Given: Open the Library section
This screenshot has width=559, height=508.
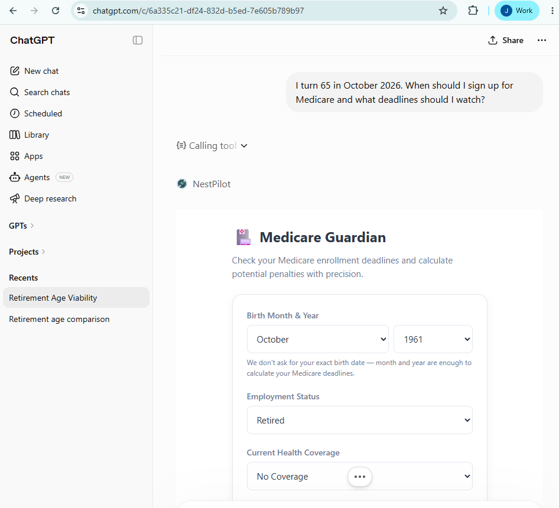Looking at the screenshot, I should pyautogui.click(x=76, y=135).
